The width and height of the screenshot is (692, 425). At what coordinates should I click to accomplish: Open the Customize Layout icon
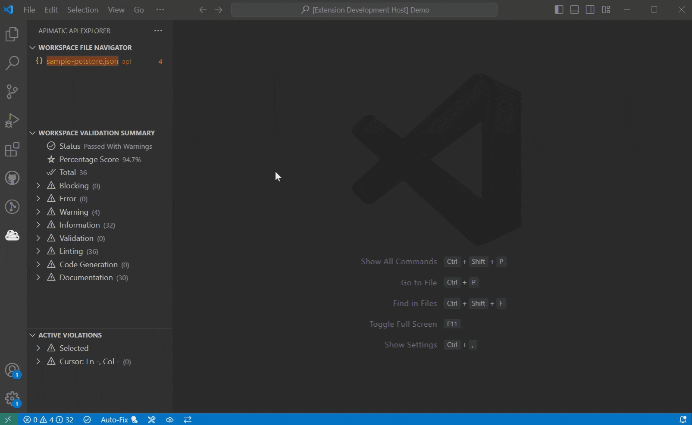[x=606, y=9]
